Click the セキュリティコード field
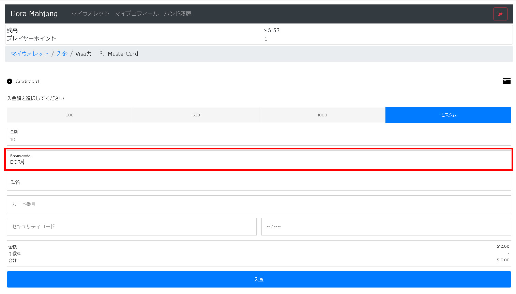The width and height of the screenshot is (516, 294). pyautogui.click(x=132, y=227)
